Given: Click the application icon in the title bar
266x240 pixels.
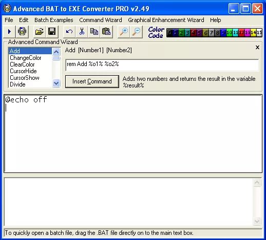Looking at the screenshot, I should click(7, 8).
